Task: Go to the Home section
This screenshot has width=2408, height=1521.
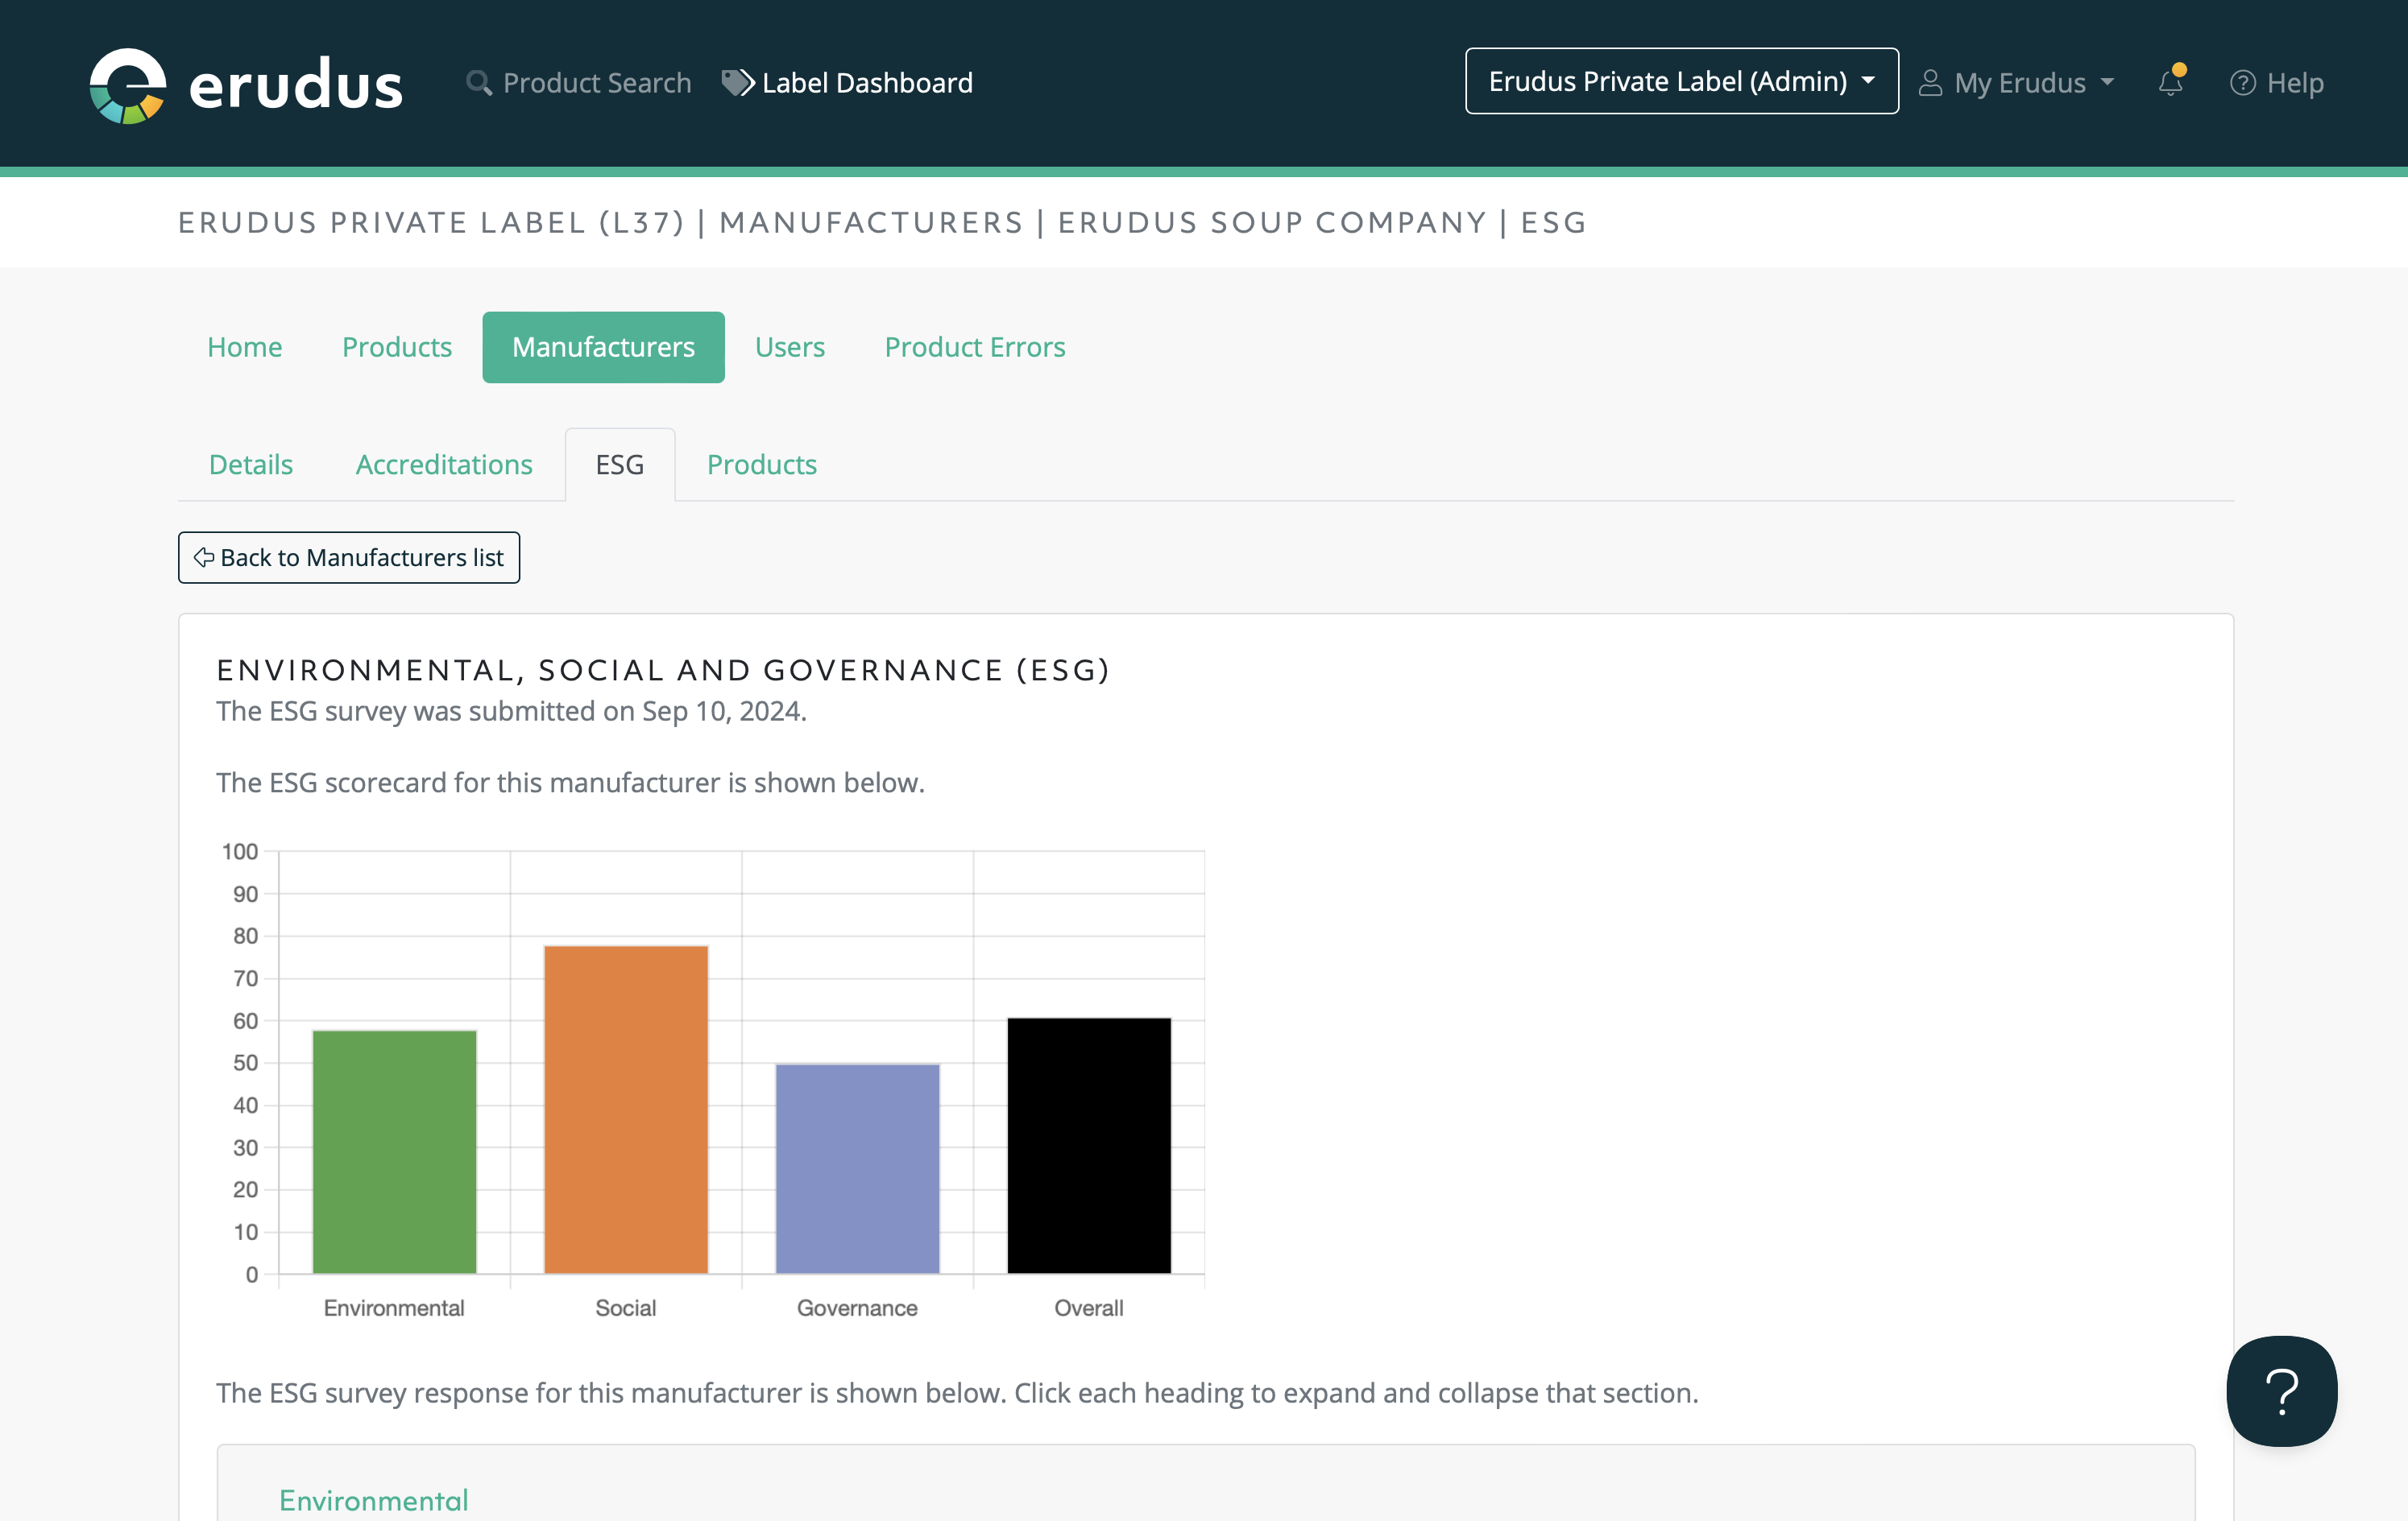Action: [x=244, y=347]
